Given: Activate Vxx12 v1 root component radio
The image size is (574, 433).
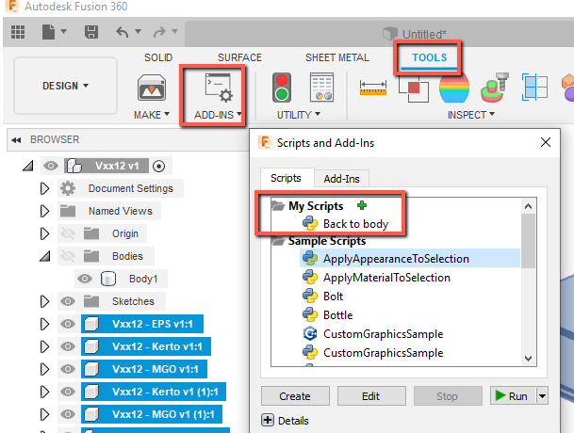Looking at the screenshot, I should 159,166.
